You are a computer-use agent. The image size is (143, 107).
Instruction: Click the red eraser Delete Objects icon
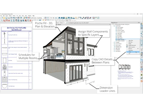tap(90, 18)
